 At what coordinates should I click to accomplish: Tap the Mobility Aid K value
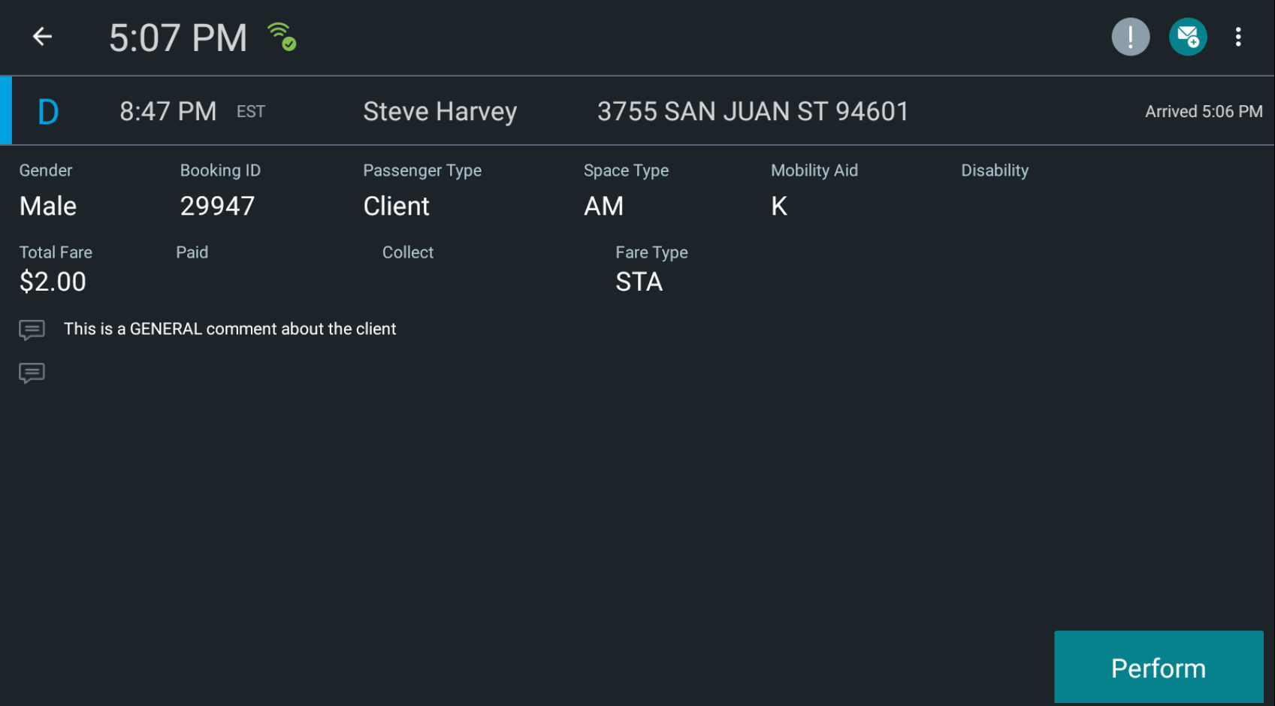[778, 206]
